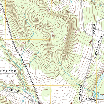
Task: Click the 1200 contour elevation label
Action: [x=23, y=43]
